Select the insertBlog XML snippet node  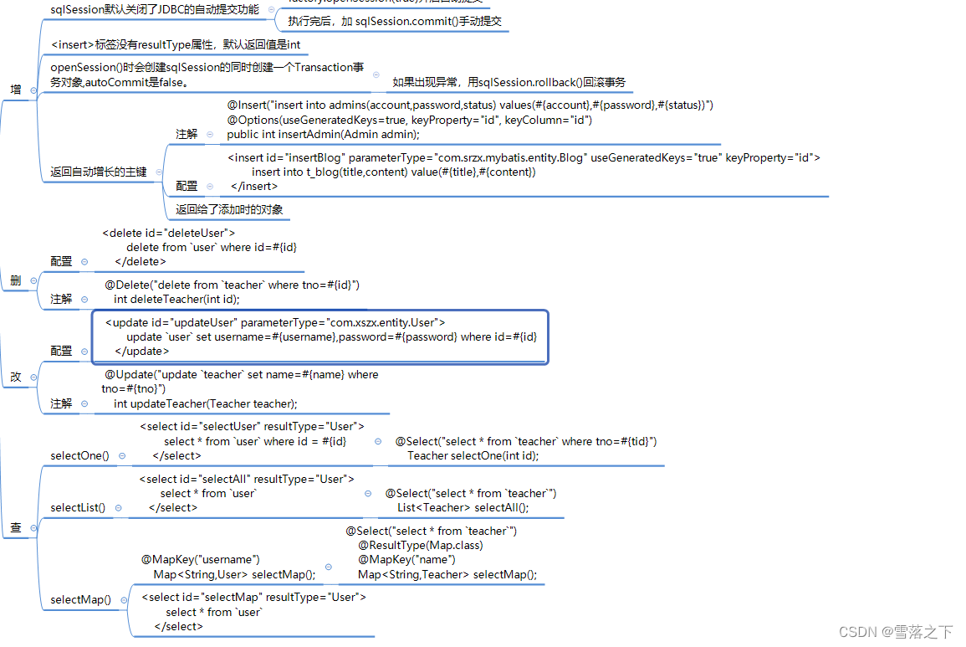524,172
